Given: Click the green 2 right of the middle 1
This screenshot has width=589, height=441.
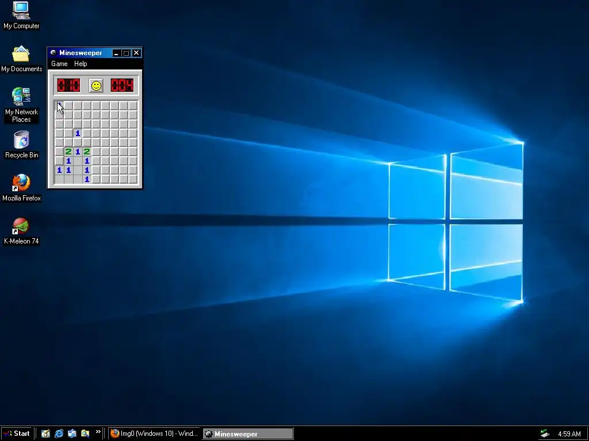Looking at the screenshot, I should [87, 152].
